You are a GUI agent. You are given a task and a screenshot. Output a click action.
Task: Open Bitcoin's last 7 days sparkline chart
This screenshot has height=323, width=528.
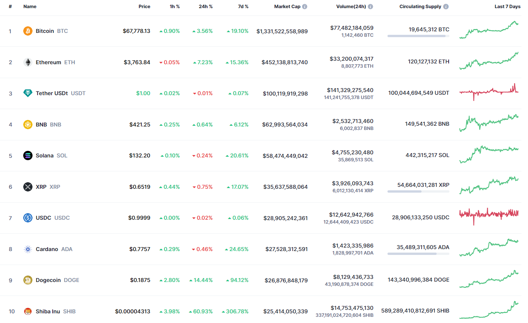coord(489,30)
